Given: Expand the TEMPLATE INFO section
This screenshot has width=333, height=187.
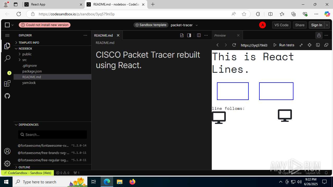Looking at the screenshot, I should click(x=52, y=43).
